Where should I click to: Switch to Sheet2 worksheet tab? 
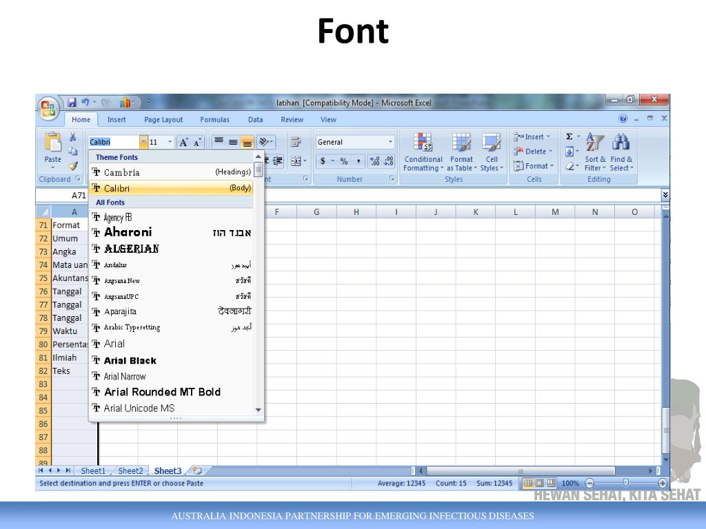click(x=130, y=471)
